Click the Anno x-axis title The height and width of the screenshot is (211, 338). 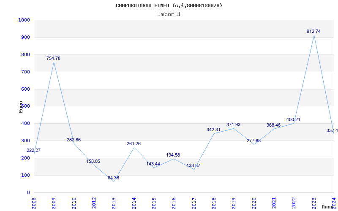pyautogui.click(x=328, y=207)
